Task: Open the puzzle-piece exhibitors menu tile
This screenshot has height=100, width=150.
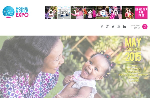Action: 64,12
